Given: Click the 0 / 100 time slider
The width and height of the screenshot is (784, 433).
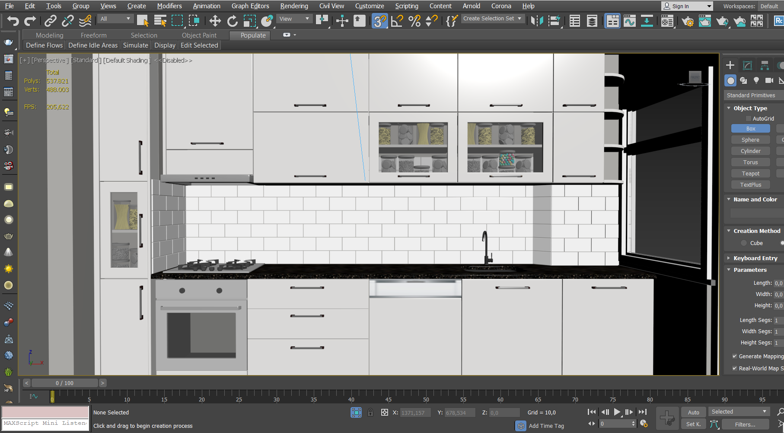Looking at the screenshot, I should [64, 383].
